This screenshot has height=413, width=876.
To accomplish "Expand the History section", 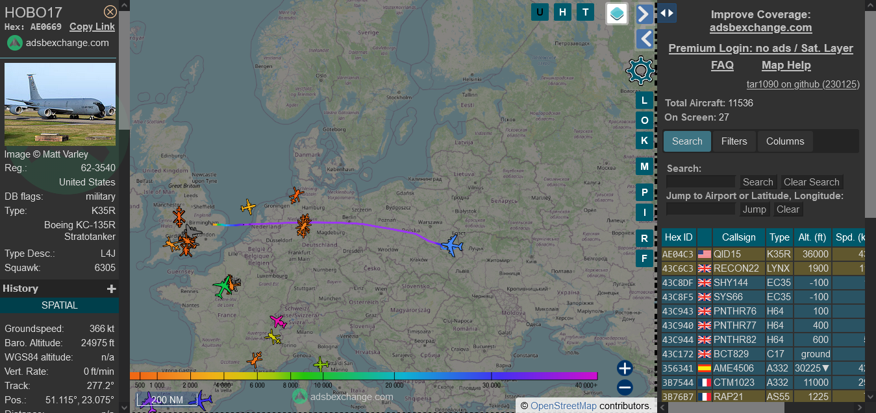I will 112,289.
